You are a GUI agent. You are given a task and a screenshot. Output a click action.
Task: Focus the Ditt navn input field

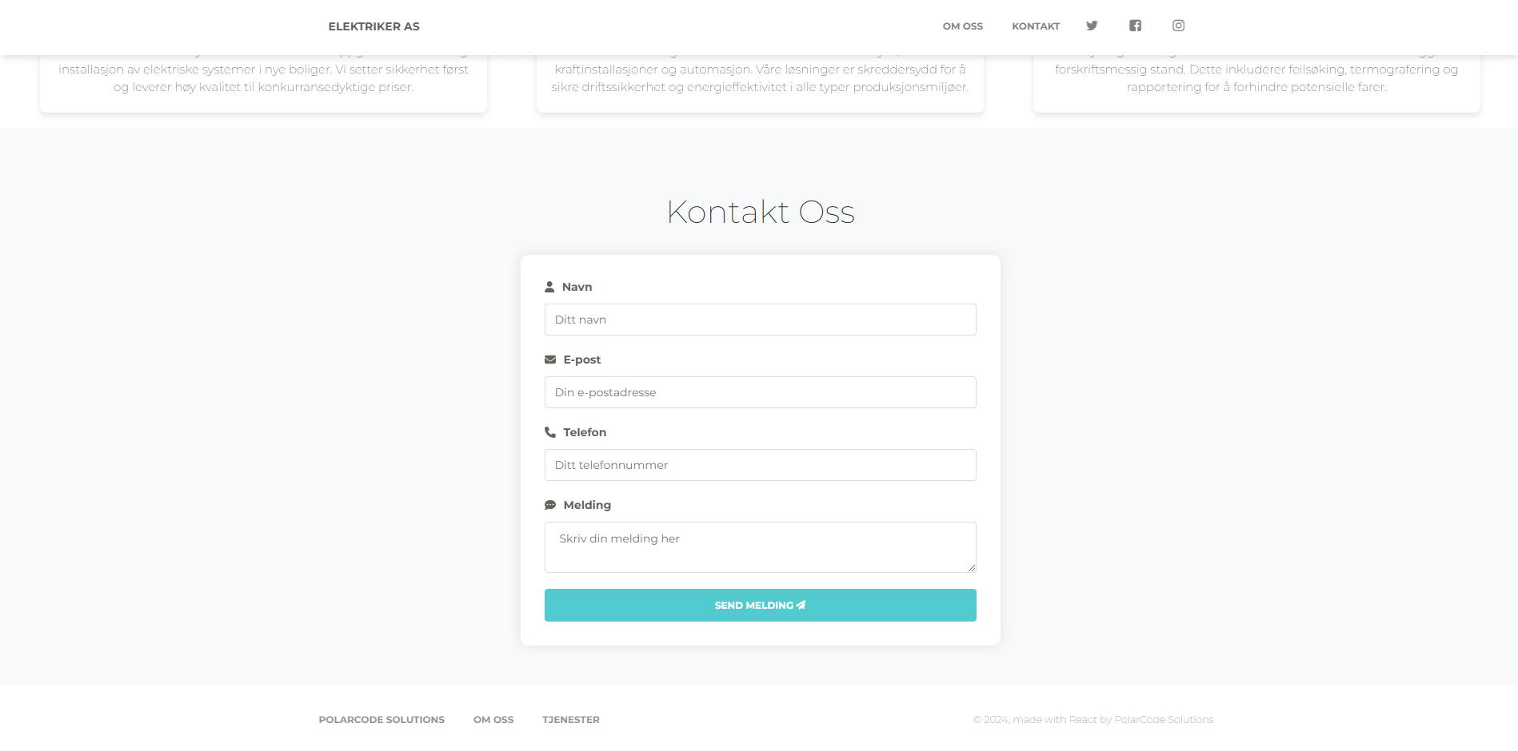[760, 320]
